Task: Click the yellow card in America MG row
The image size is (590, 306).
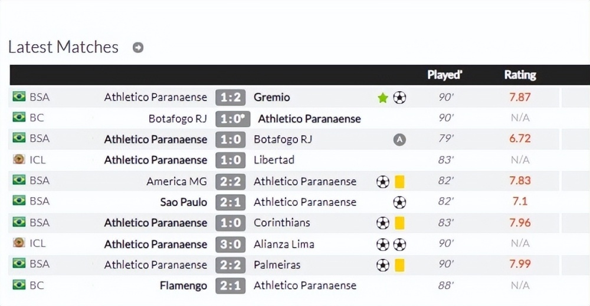Action: pos(399,182)
